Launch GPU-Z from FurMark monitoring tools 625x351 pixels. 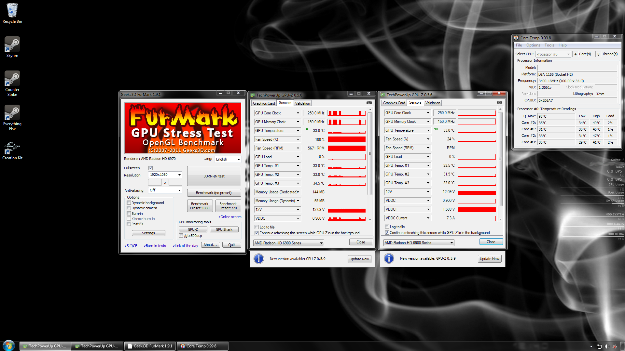click(193, 229)
